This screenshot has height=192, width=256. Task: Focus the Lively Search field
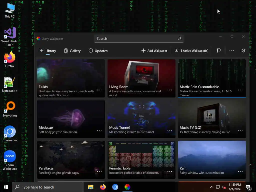[139, 39]
